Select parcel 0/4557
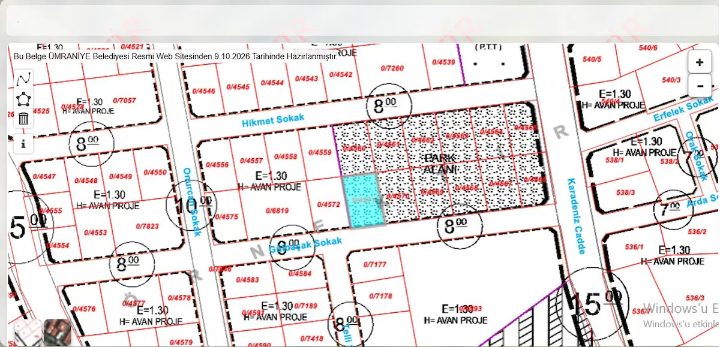 251,161
